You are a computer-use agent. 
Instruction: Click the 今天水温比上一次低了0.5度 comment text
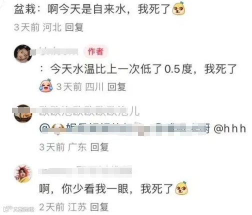(143, 69)
